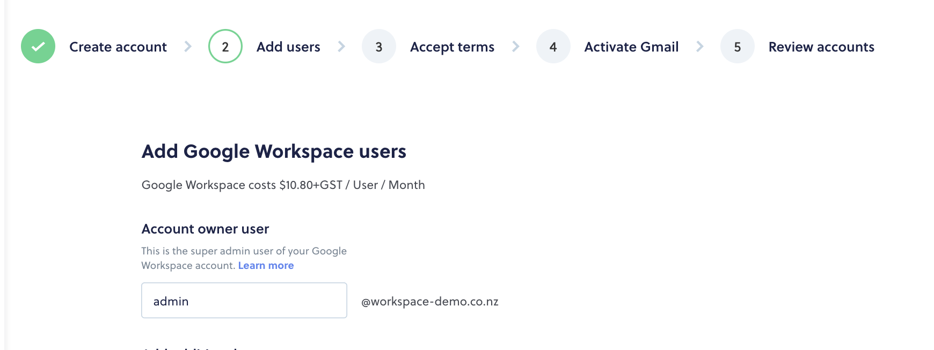Screen dimensions: 934x350
Task: Click the step 3 circle icon
Action: (x=379, y=46)
